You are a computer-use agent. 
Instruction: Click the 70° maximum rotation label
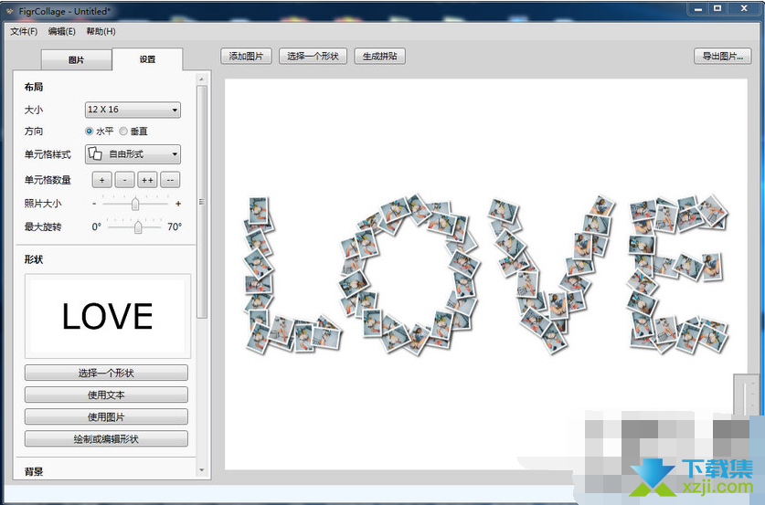tap(175, 226)
